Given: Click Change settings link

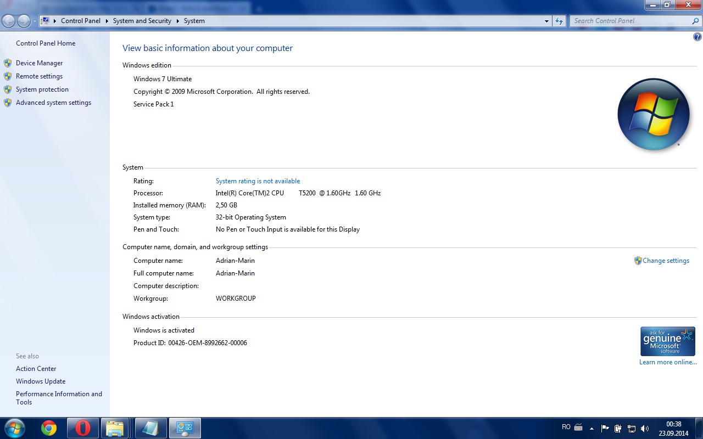Looking at the screenshot, I should 666,261.
